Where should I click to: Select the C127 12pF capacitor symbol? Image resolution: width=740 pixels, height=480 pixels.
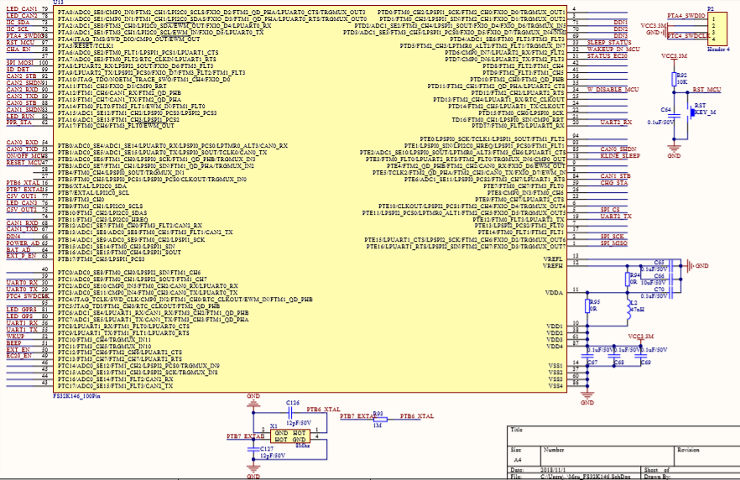(253, 449)
